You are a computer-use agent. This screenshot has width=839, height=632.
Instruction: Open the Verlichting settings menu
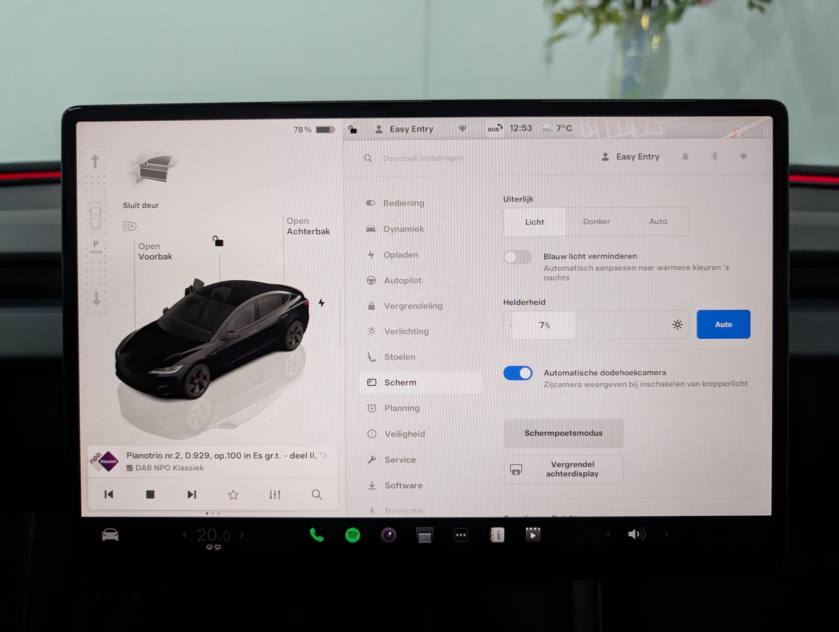pyautogui.click(x=406, y=331)
